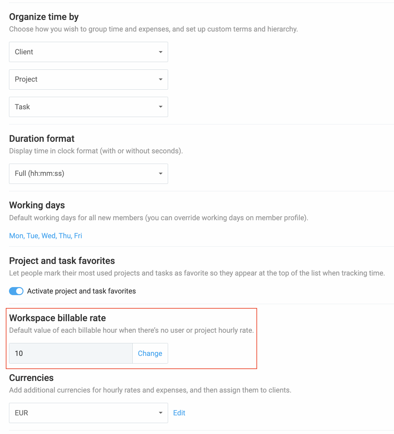394x434 pixels.
Task: Click the caret arrow in the Task dropdown
Action: tap(160, 107)
